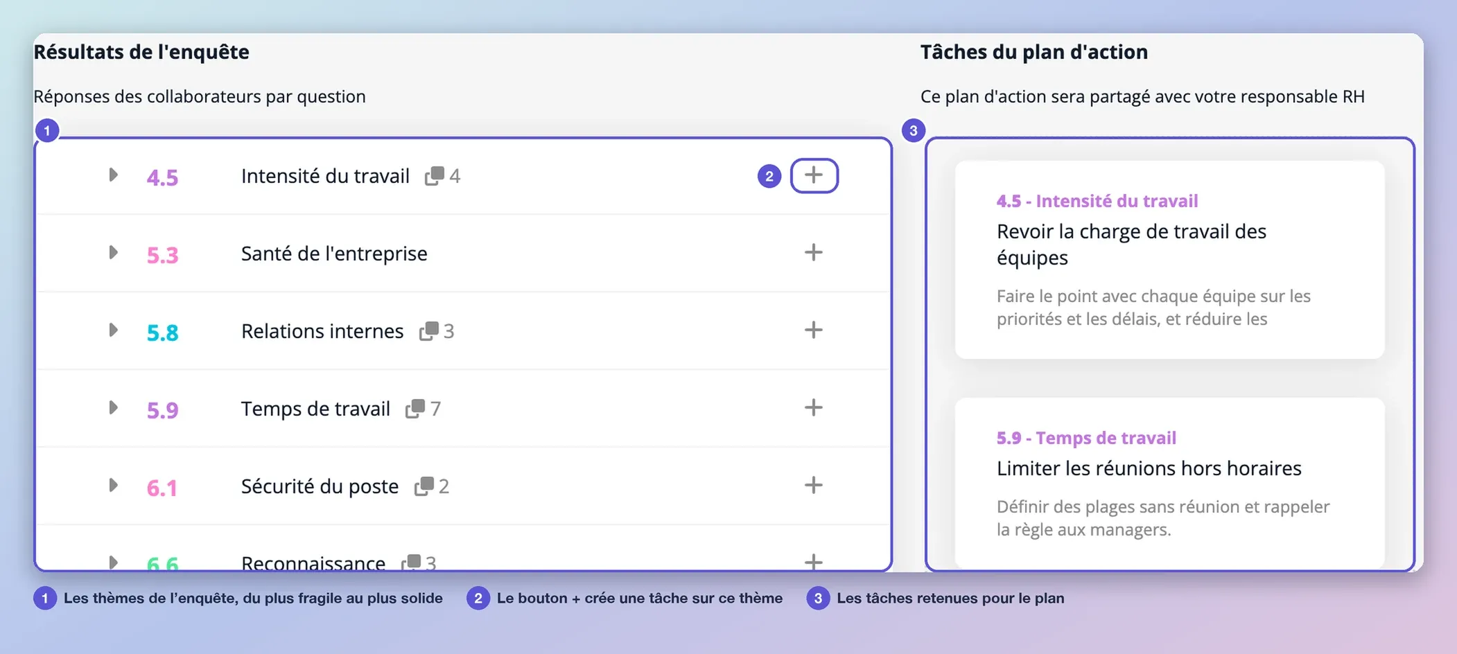Open comments icon on Reconnaissance row

410,562
